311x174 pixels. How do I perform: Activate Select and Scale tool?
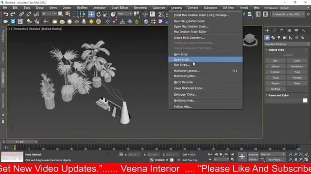point(106,14)
